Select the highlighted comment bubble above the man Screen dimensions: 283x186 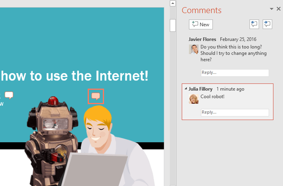coord(96,96)
